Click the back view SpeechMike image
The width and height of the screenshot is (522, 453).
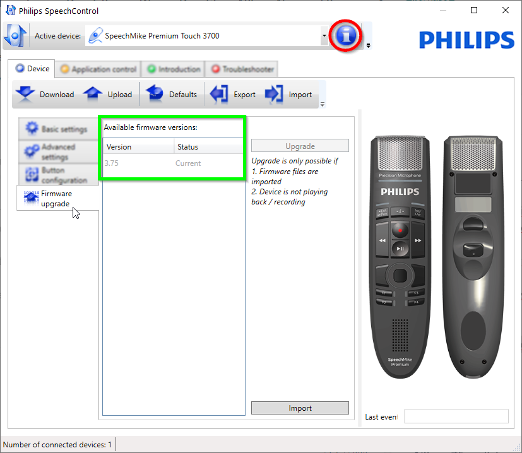click(473, 257)
